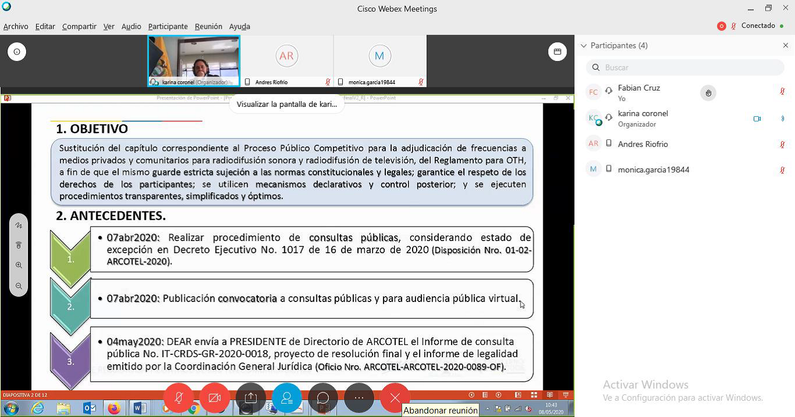Image resolution: width=795 pixels, height=417 pixels.
Task: Zoom out of the shared screen
Action: [19, 286]
